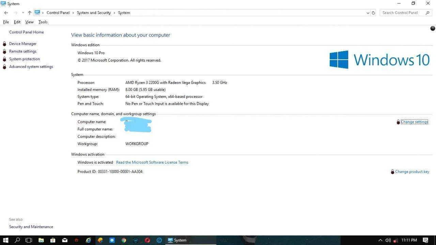Click the shield icon beside Change product key
Image resolution: width=436 pixels, height=245 pixels.
[392, 172]
